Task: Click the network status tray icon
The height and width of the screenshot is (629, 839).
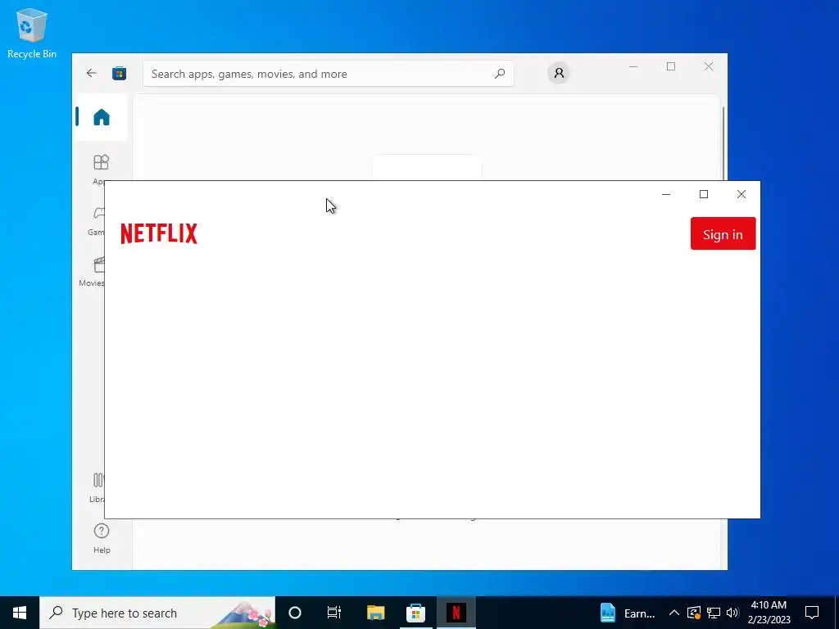Action: click(x=714, y=613)
